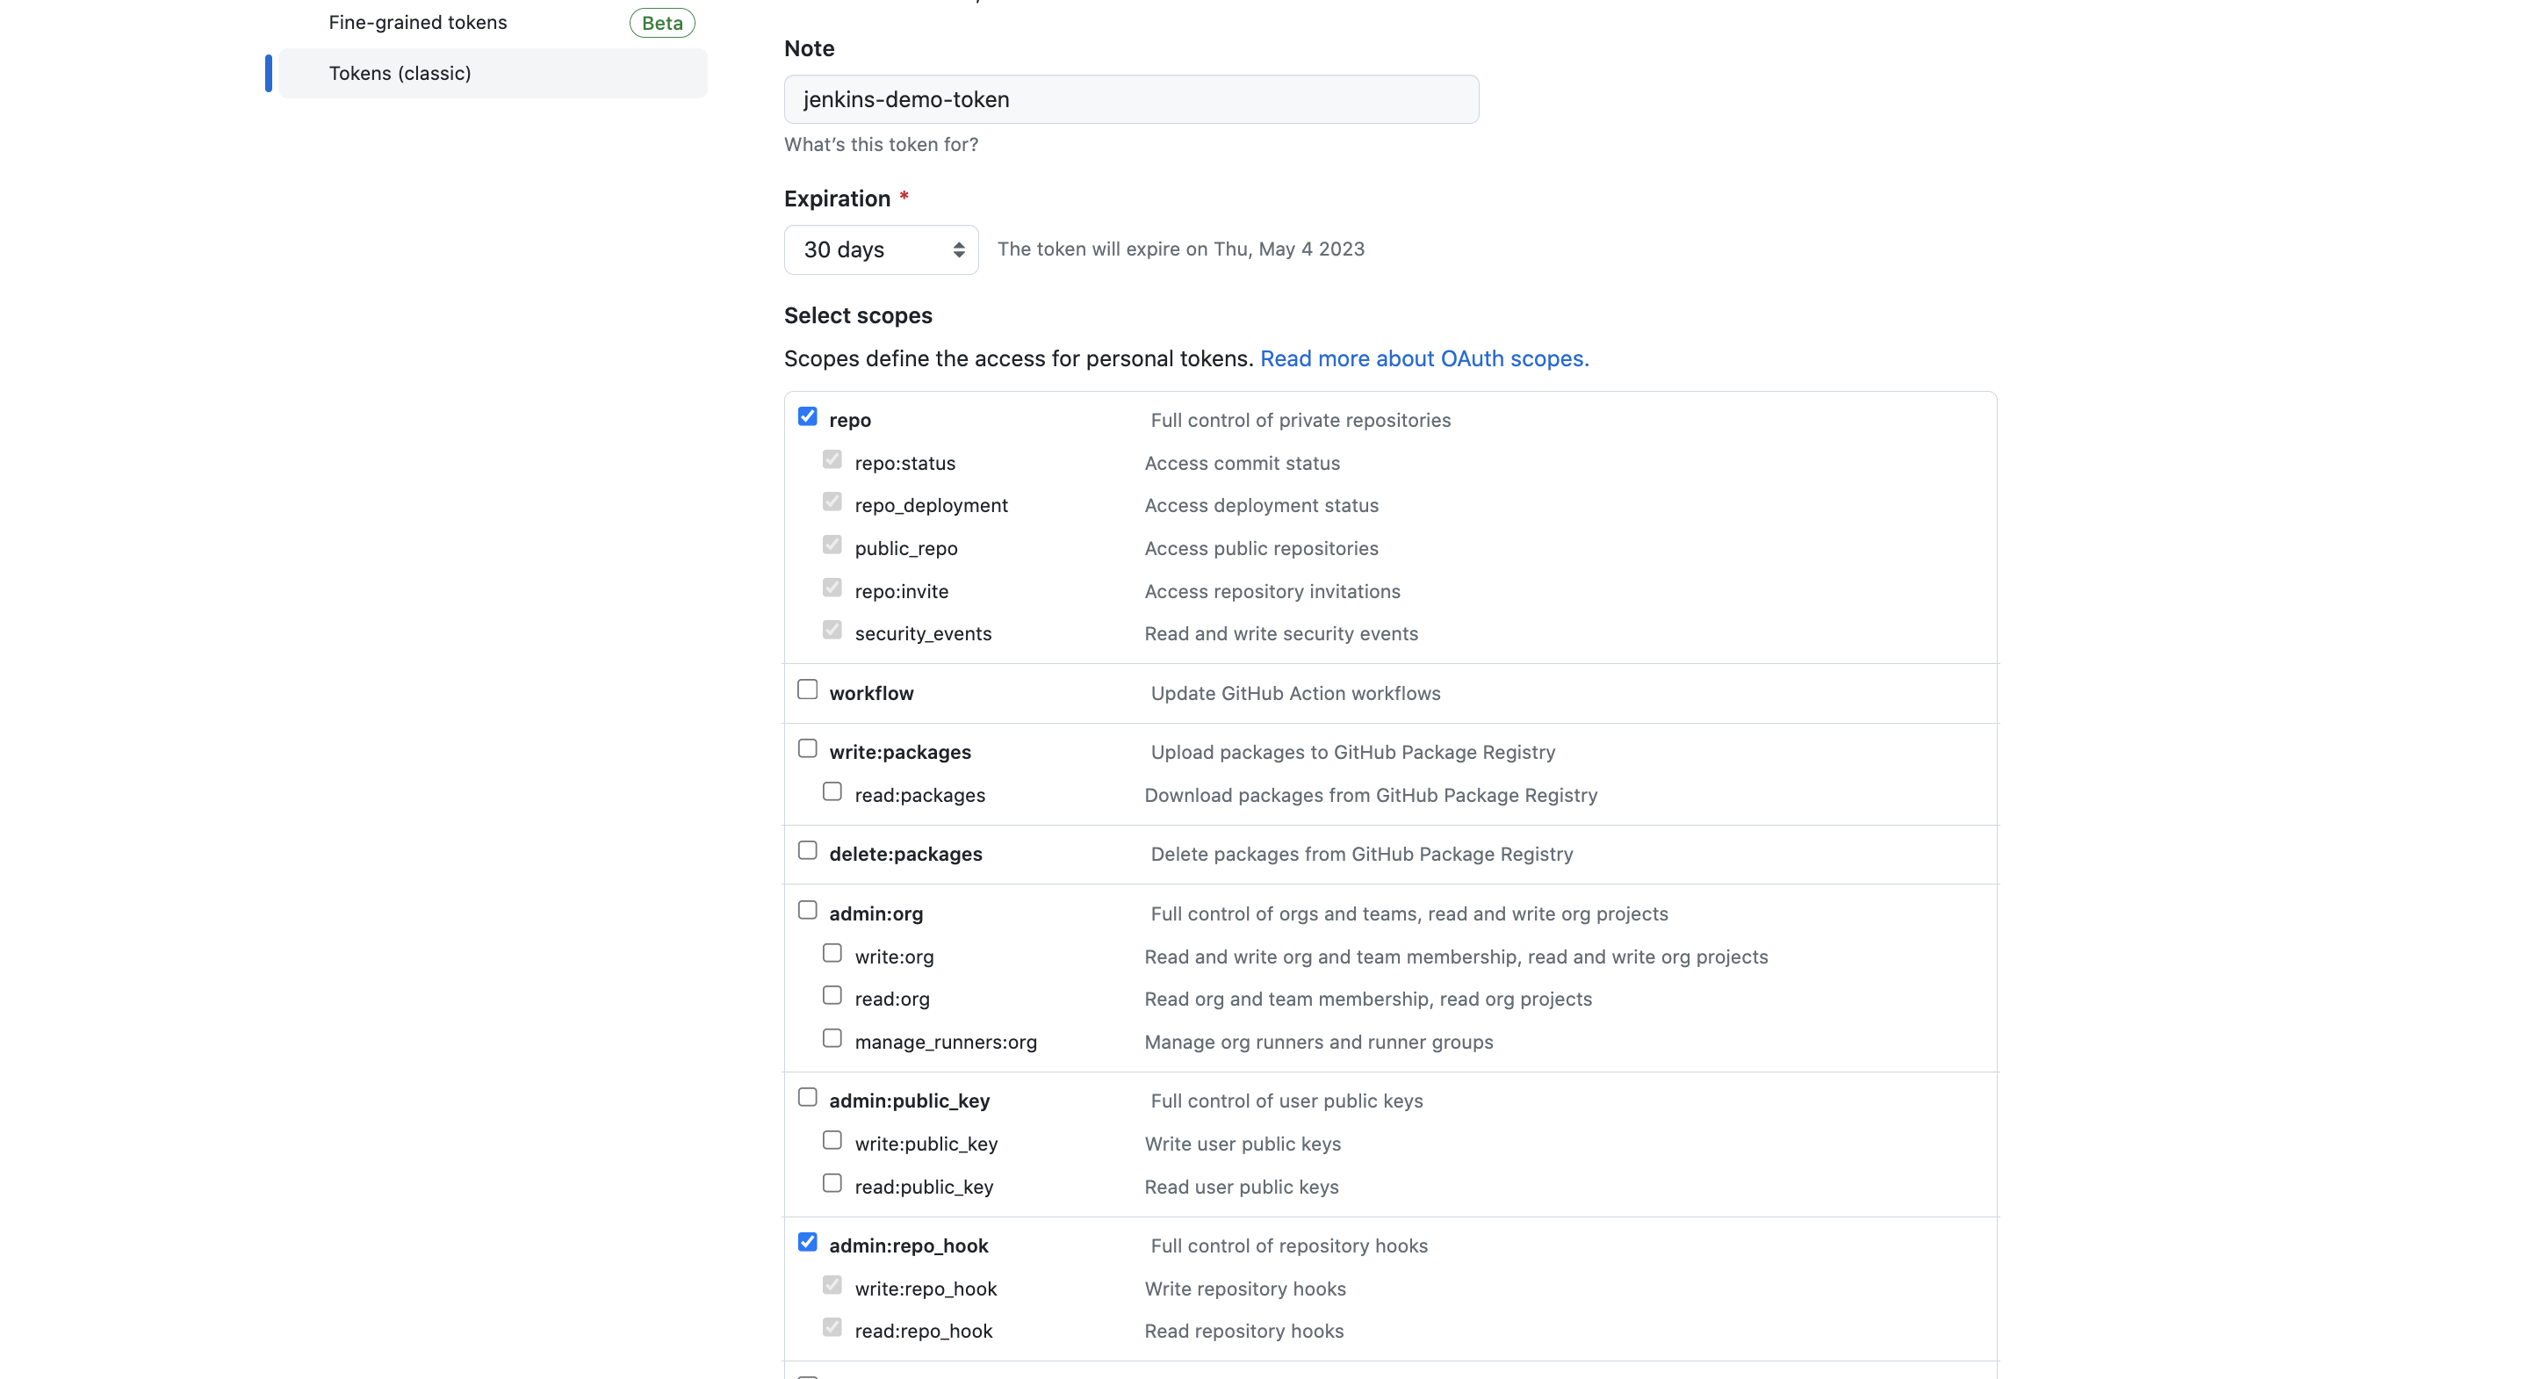This screenshot has width=2529, height=1379.
Task: Open the Expiration 30 days dropdown
Action: (x=881, y=249)
